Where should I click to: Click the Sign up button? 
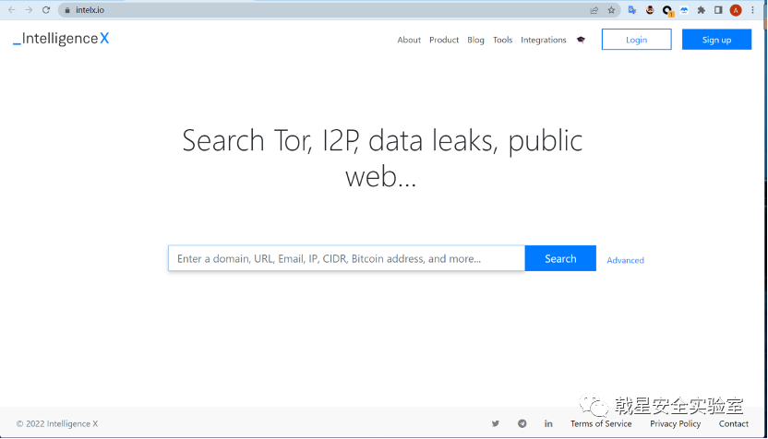pyautogui.click(x=716, y=40)
